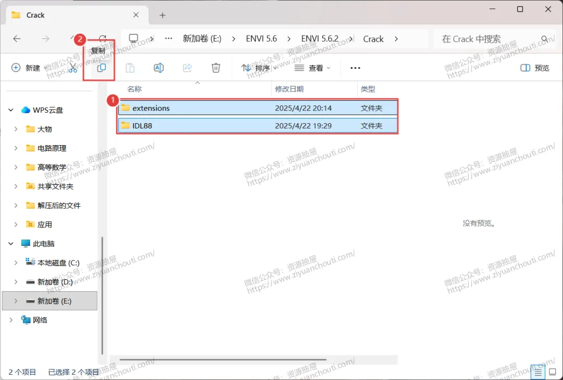Collapse the WPS云盘 tree node
This screenshot has height=380, width=563.
pos(11,110)
